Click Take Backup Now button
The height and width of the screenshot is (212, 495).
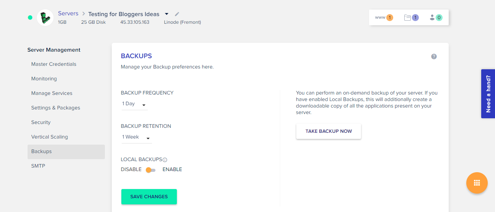pos(328,131)
